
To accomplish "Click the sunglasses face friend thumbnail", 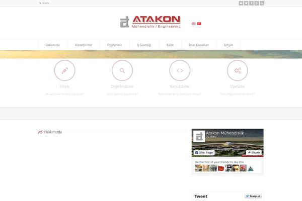I will click(x=236, y=168).
